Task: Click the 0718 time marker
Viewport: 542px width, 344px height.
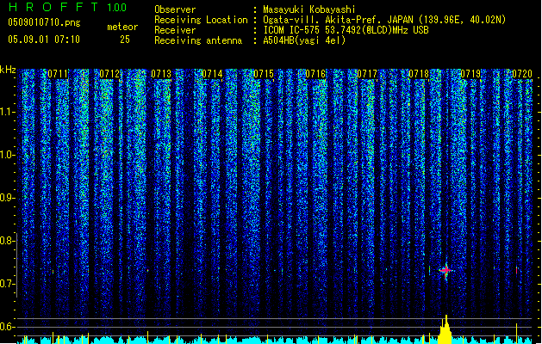Action: click(419, 74)
